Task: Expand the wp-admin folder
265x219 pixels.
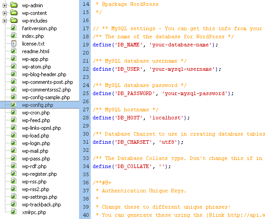Action: point(4,5)
